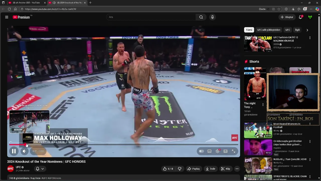The width and height of the screenshot is (321, 181).
Task: Add this page to favorites star
Action: click(x=279, y=9)
